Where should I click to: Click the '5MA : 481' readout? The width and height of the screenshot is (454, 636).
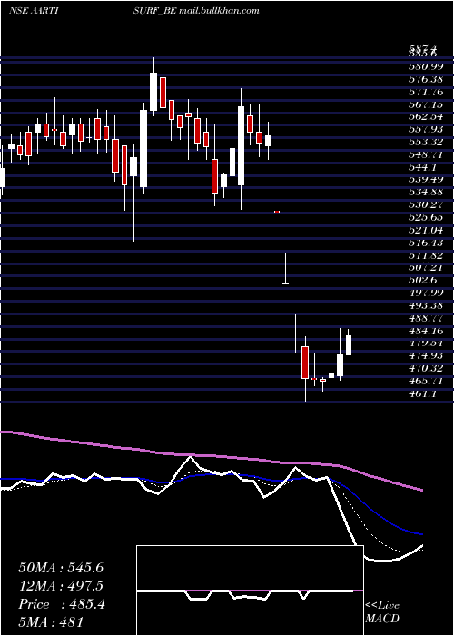[x=51, y=622]
